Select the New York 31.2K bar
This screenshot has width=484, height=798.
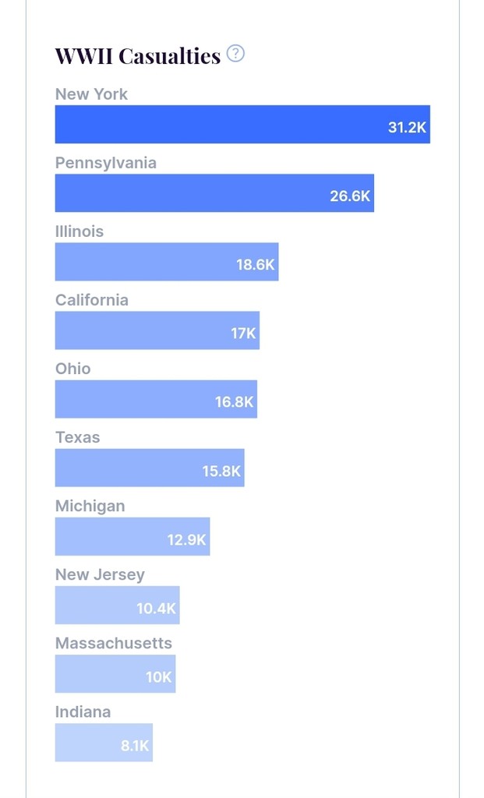click(242, 125)
